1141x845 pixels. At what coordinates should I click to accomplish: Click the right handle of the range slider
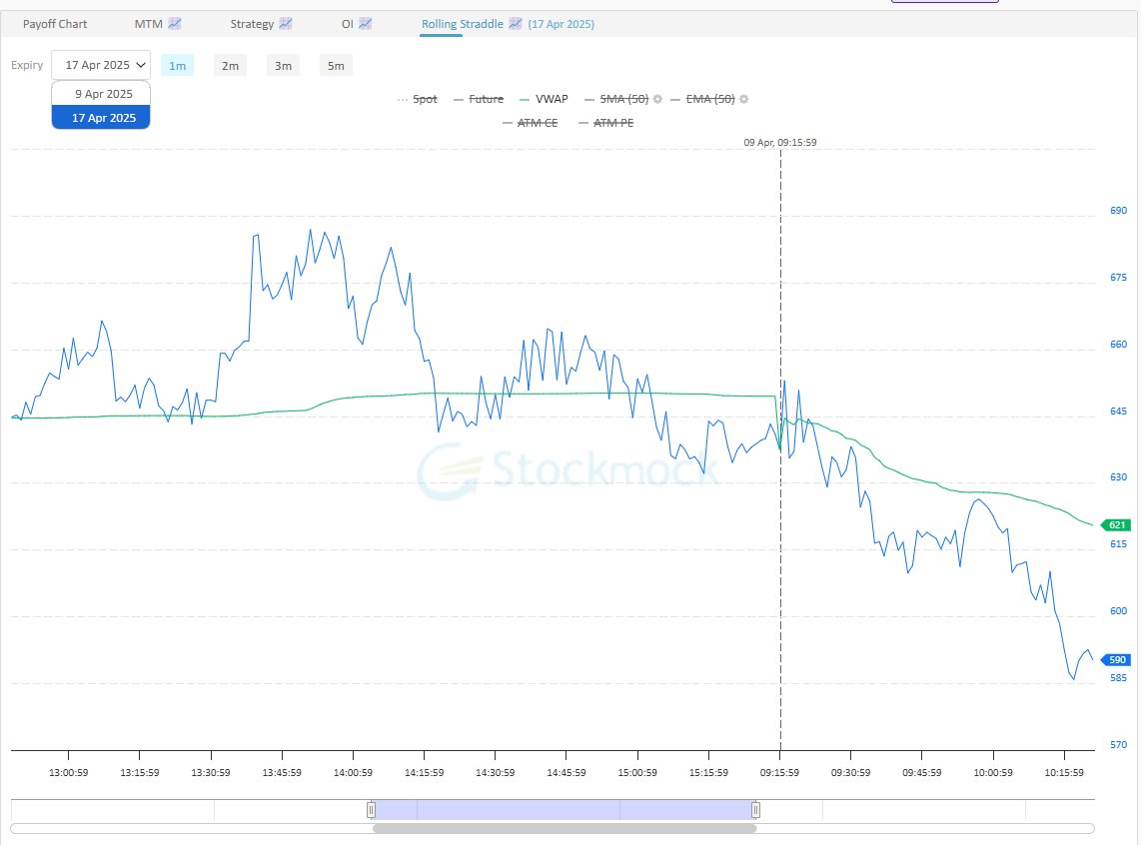(x=755, y=810)
